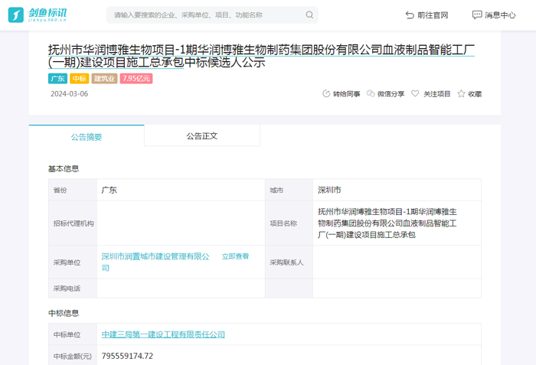The image size is (536, 365).
Task: Click the 项目名称 cell project name text
Action: point(387,223)
